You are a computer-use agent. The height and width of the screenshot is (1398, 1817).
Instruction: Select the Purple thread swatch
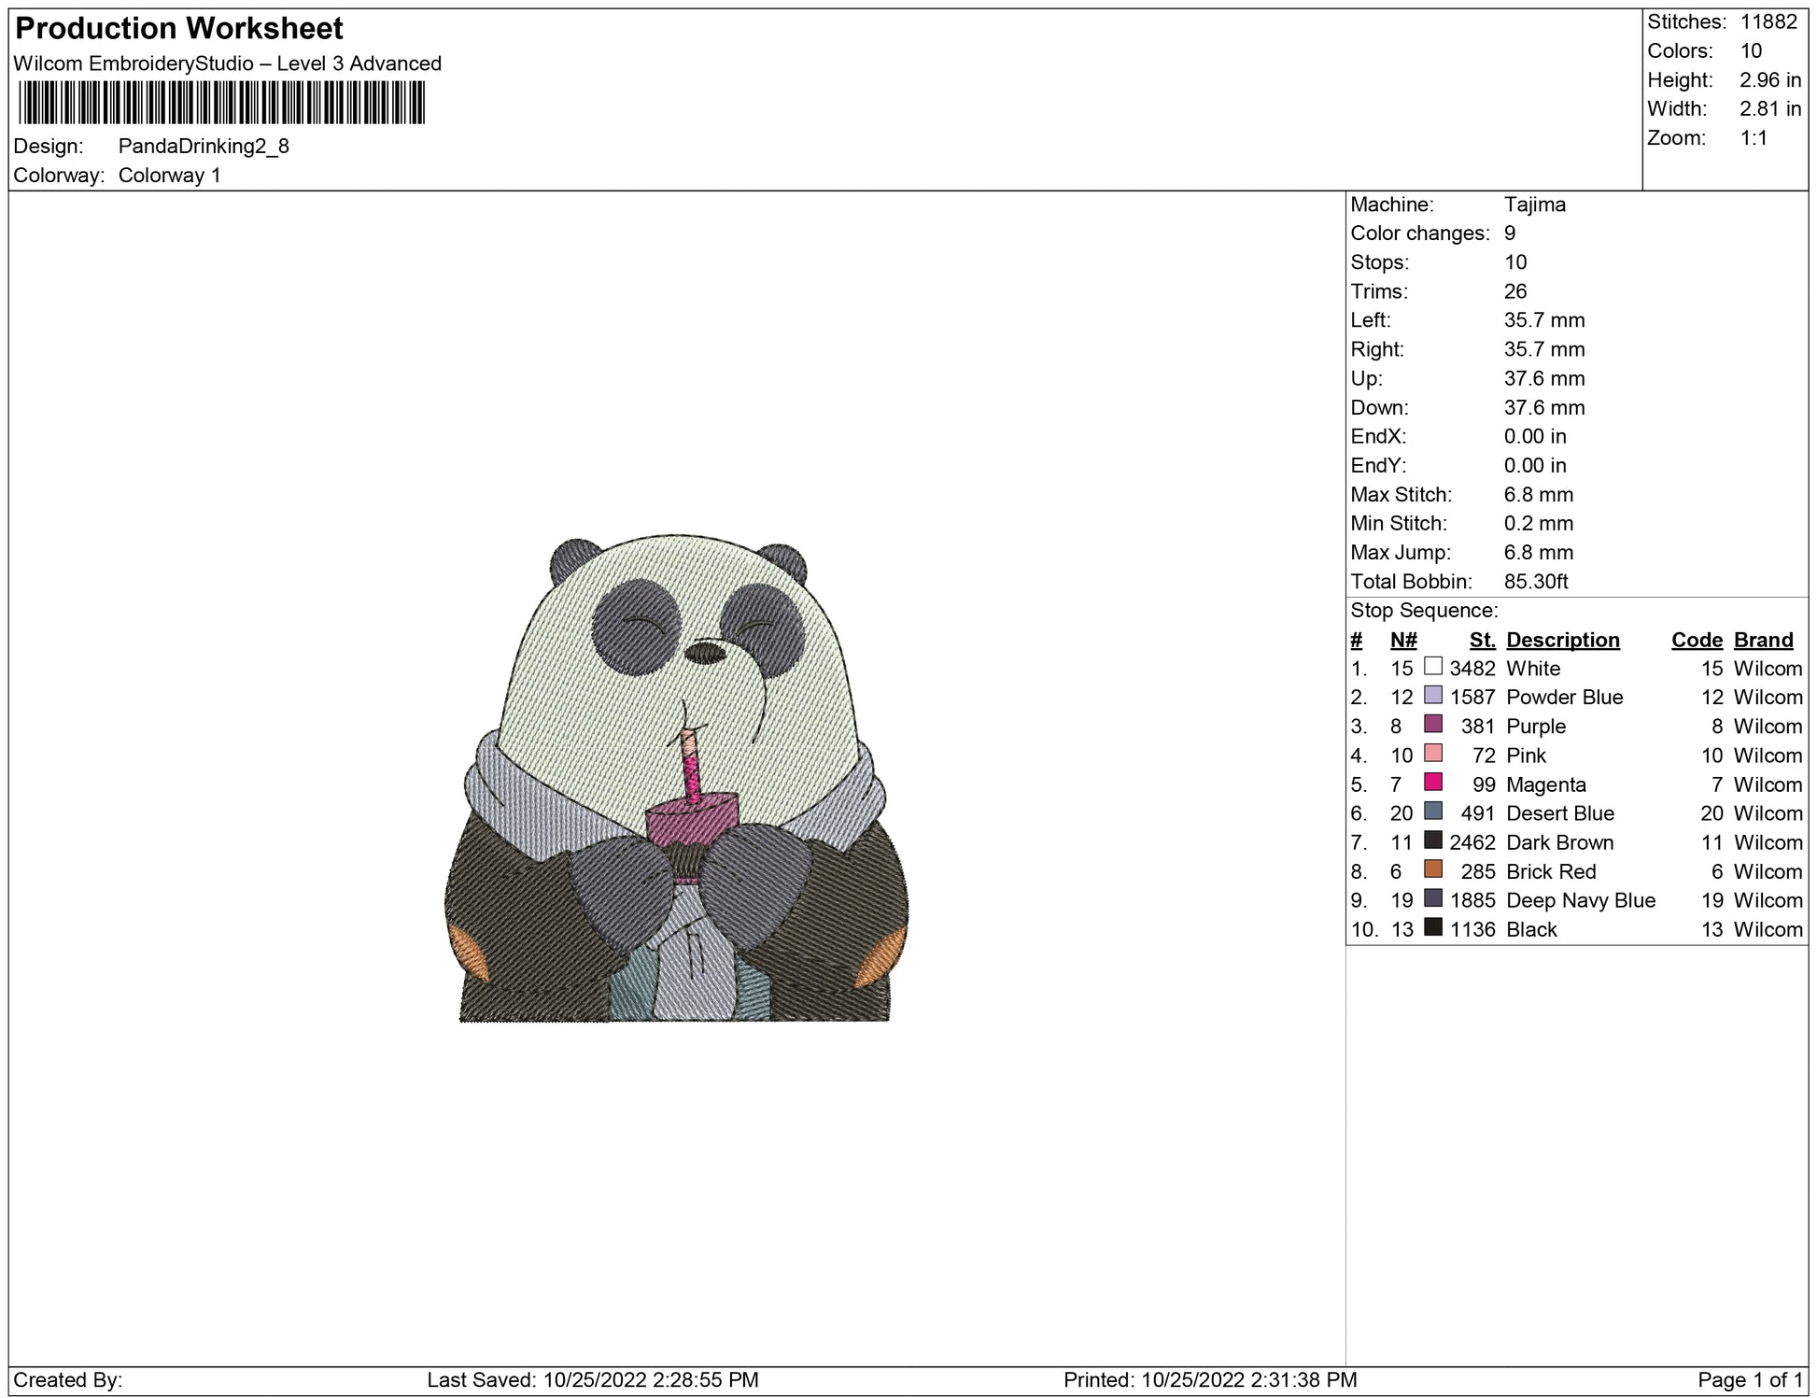click(x=1433, y=725)
